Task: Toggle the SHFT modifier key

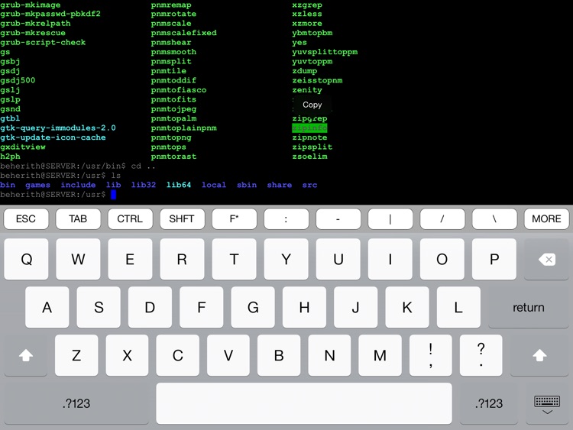Action: [x=182, y=219]
